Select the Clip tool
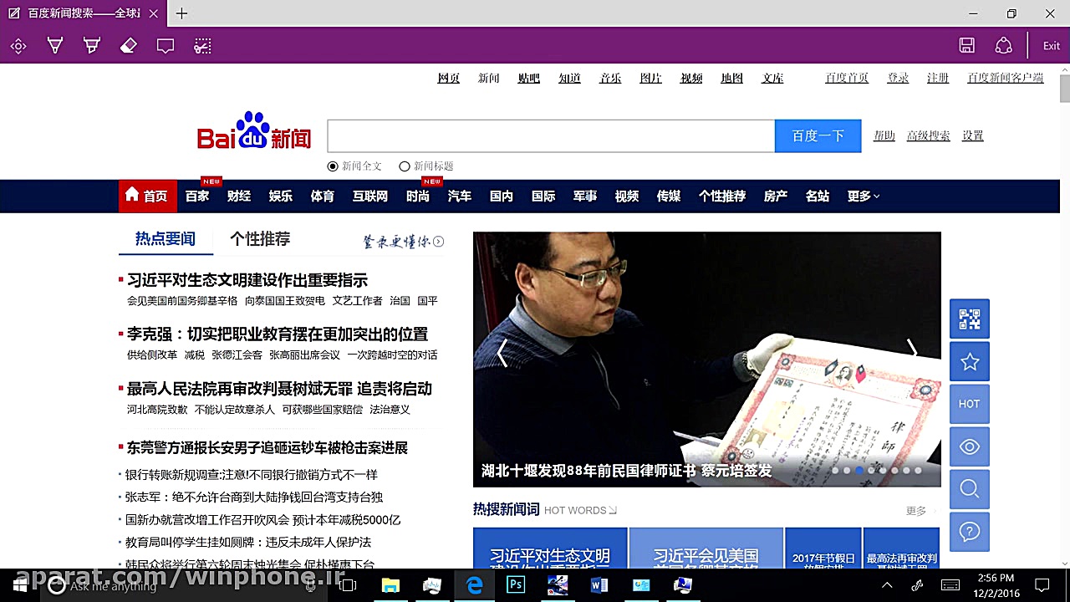The image size is (1070, 602). point(202,46)
